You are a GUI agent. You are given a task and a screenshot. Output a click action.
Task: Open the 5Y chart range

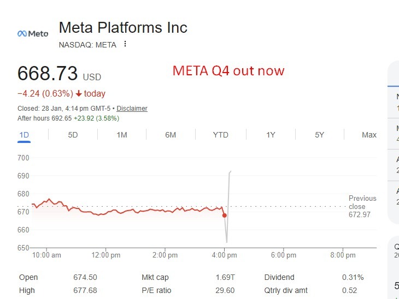coord(320,135)
